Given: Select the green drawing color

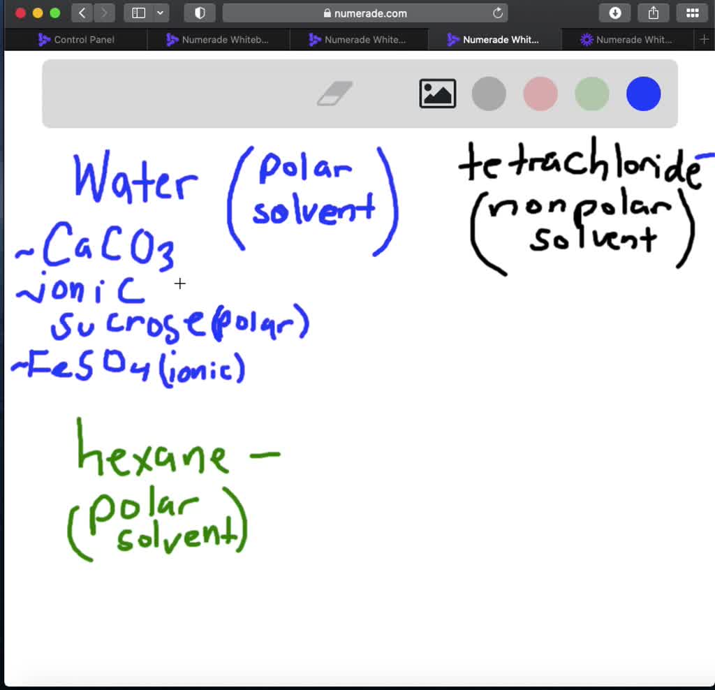Looking at the screenshot, I should pyautogui.click(x=591, y=94).
